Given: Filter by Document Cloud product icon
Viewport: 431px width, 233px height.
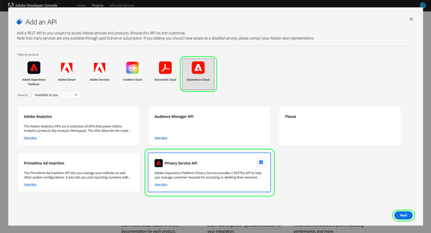Looking at the screenshot, I should (165, 68).
